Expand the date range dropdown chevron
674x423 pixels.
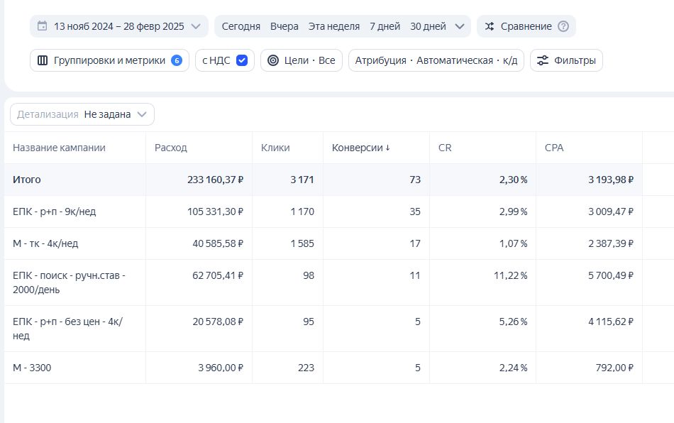point(197,26)
